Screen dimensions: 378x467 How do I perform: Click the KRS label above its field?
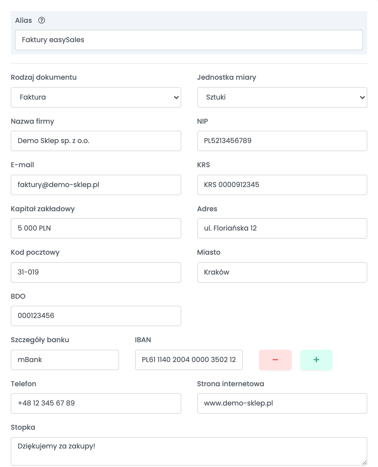[x=203, y=165]
